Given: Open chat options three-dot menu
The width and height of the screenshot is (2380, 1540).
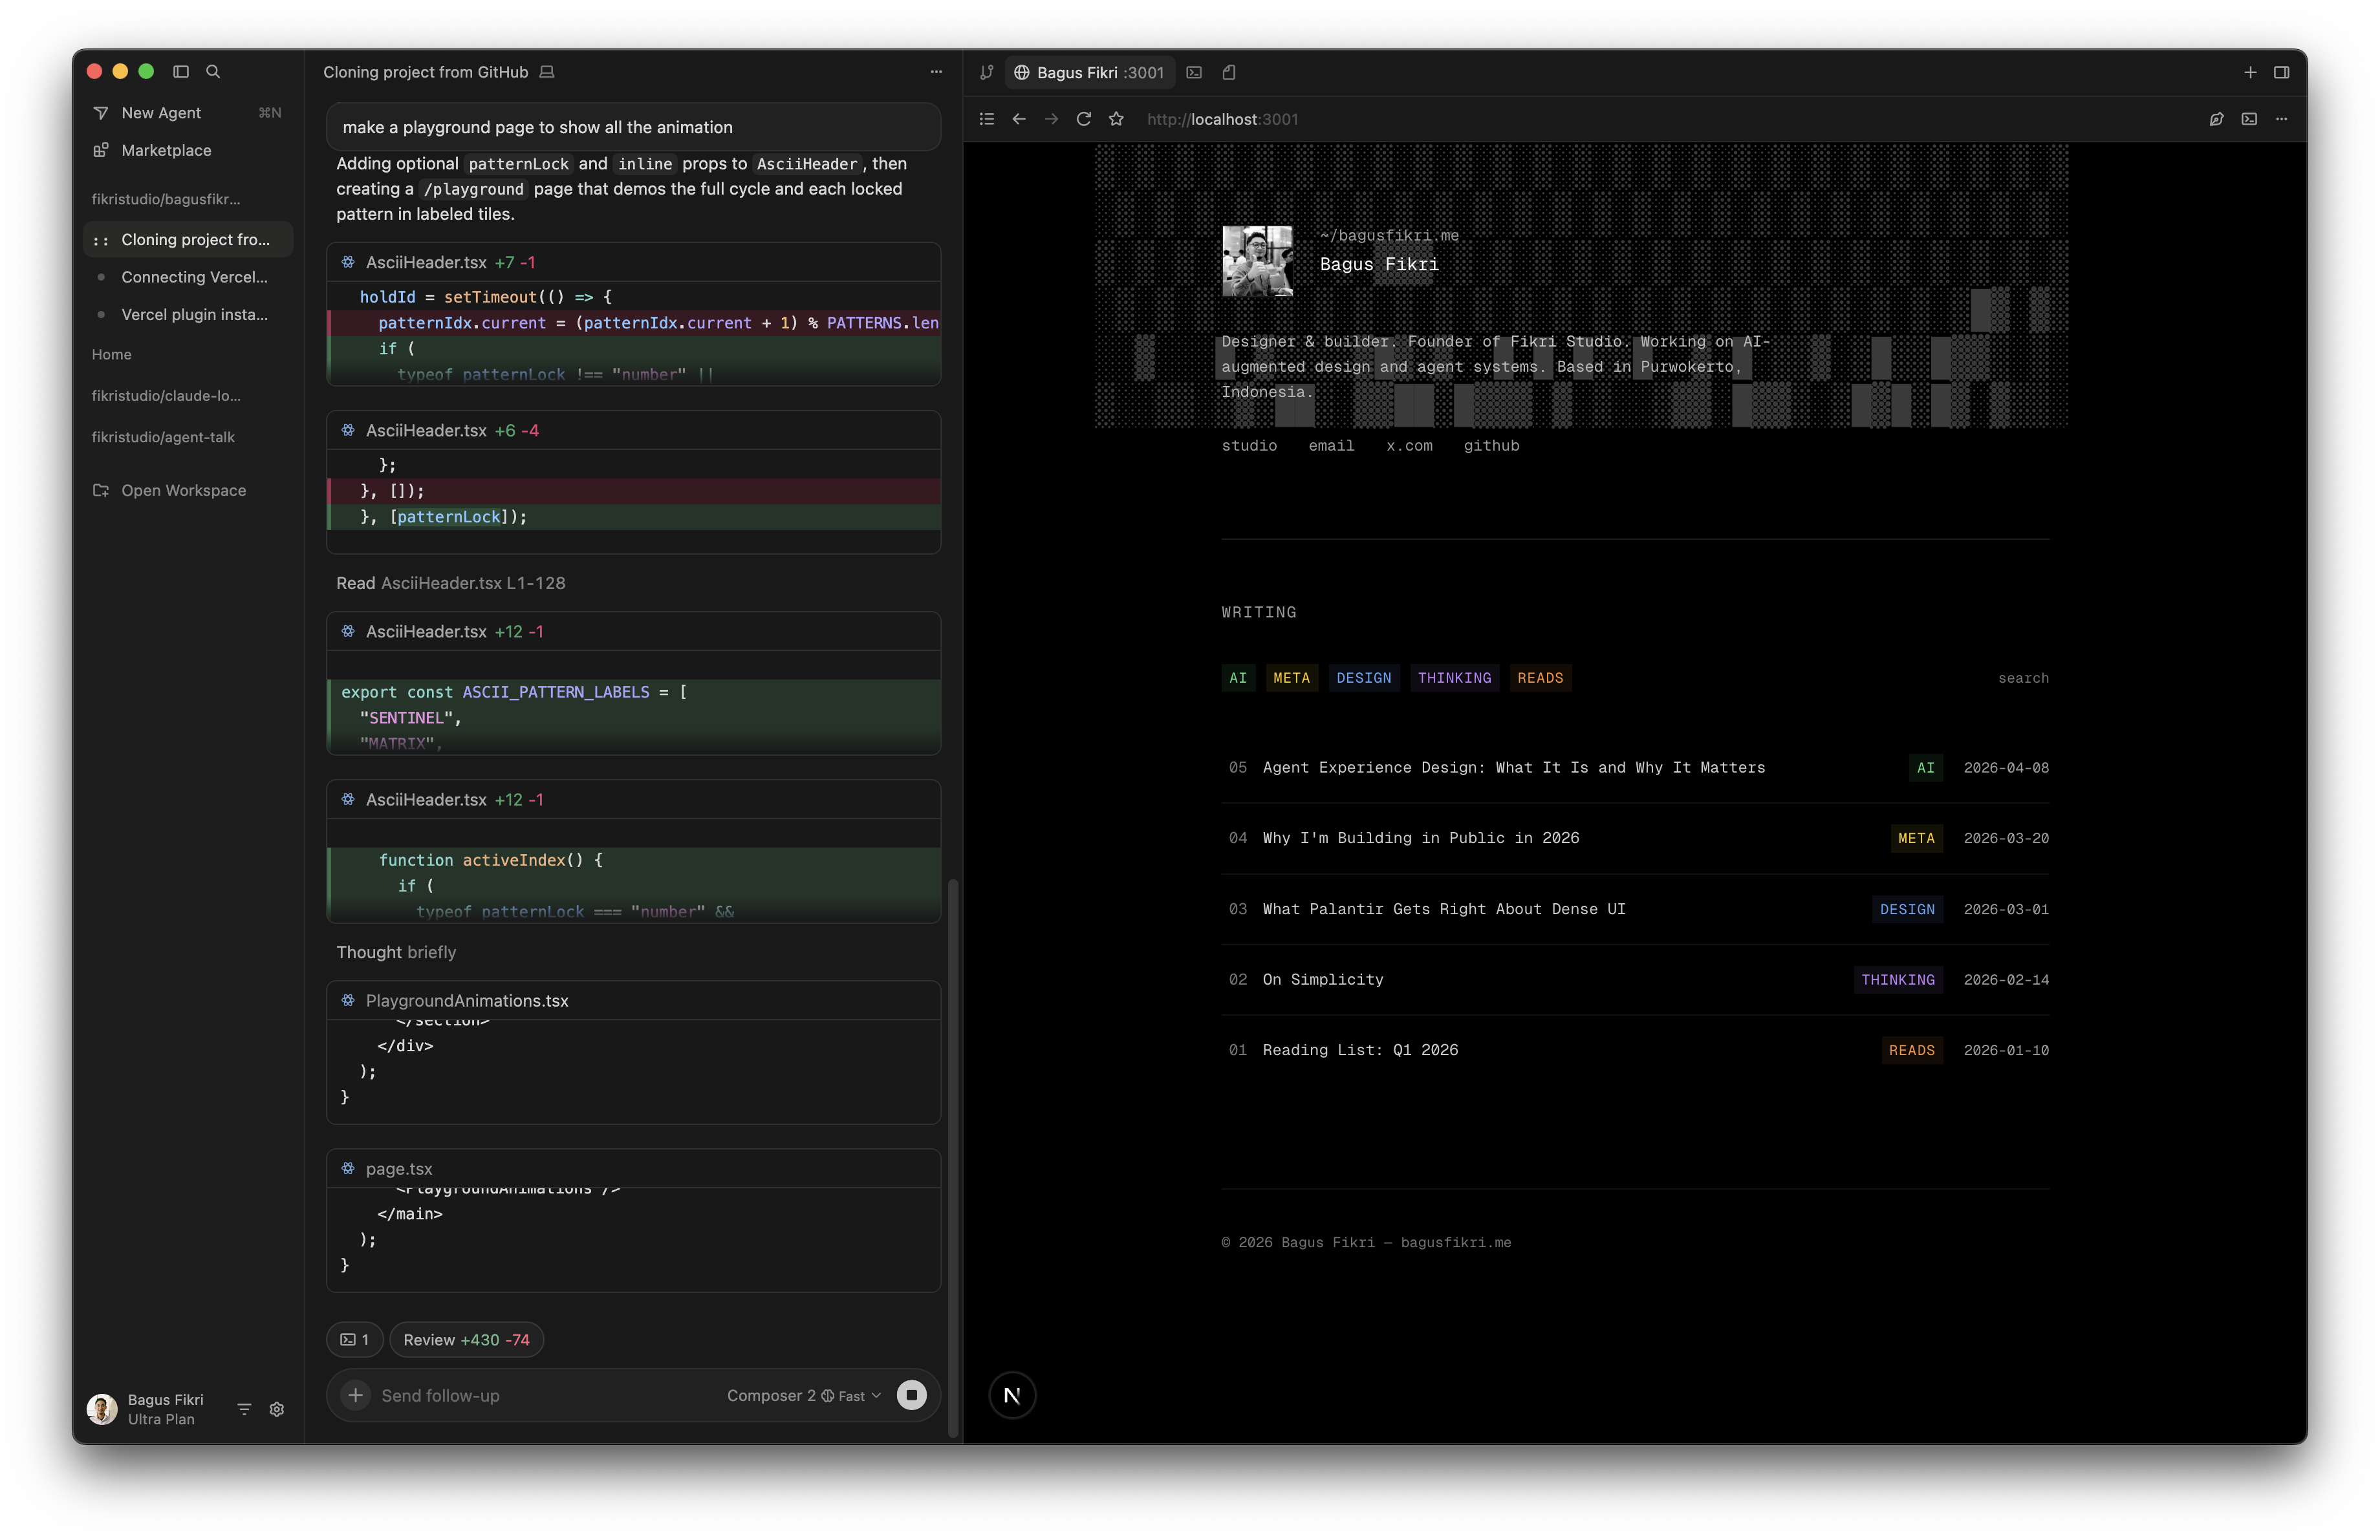Looking at the screenshot, I should click(936, 72).
